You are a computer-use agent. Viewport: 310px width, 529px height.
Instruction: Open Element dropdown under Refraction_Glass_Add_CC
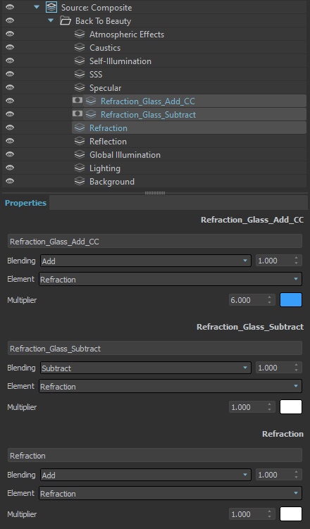click(x=170, y=280)
